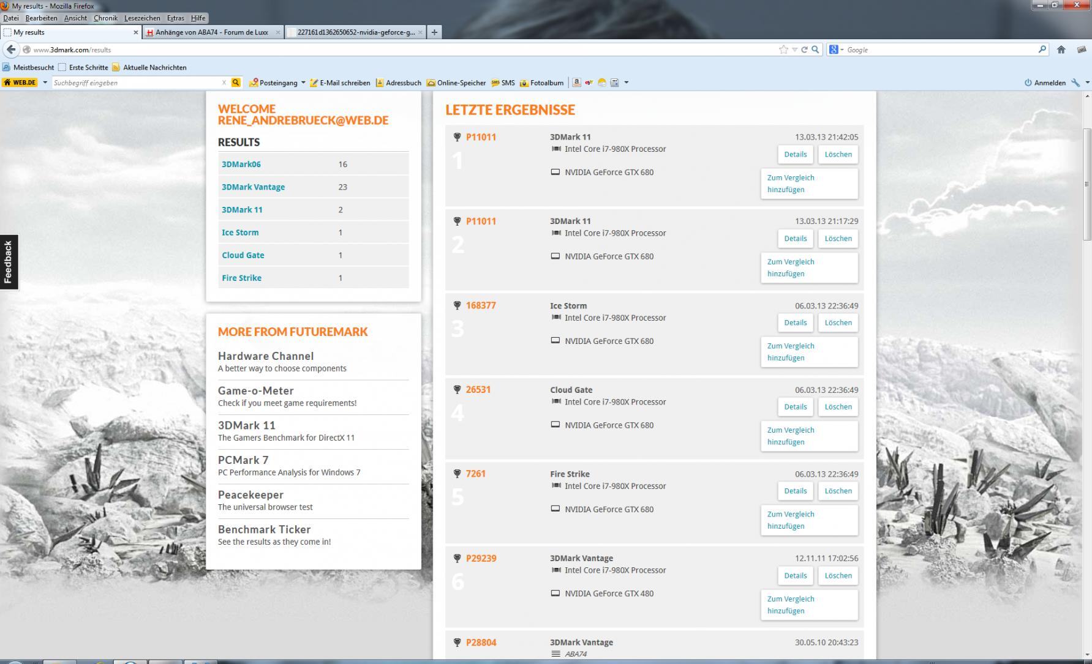The height and width of the screenshot is (664, 1092).
Task: Open the Meistbesucht bookmark folder
Action: pyautogui.click(x=28, y=67)
